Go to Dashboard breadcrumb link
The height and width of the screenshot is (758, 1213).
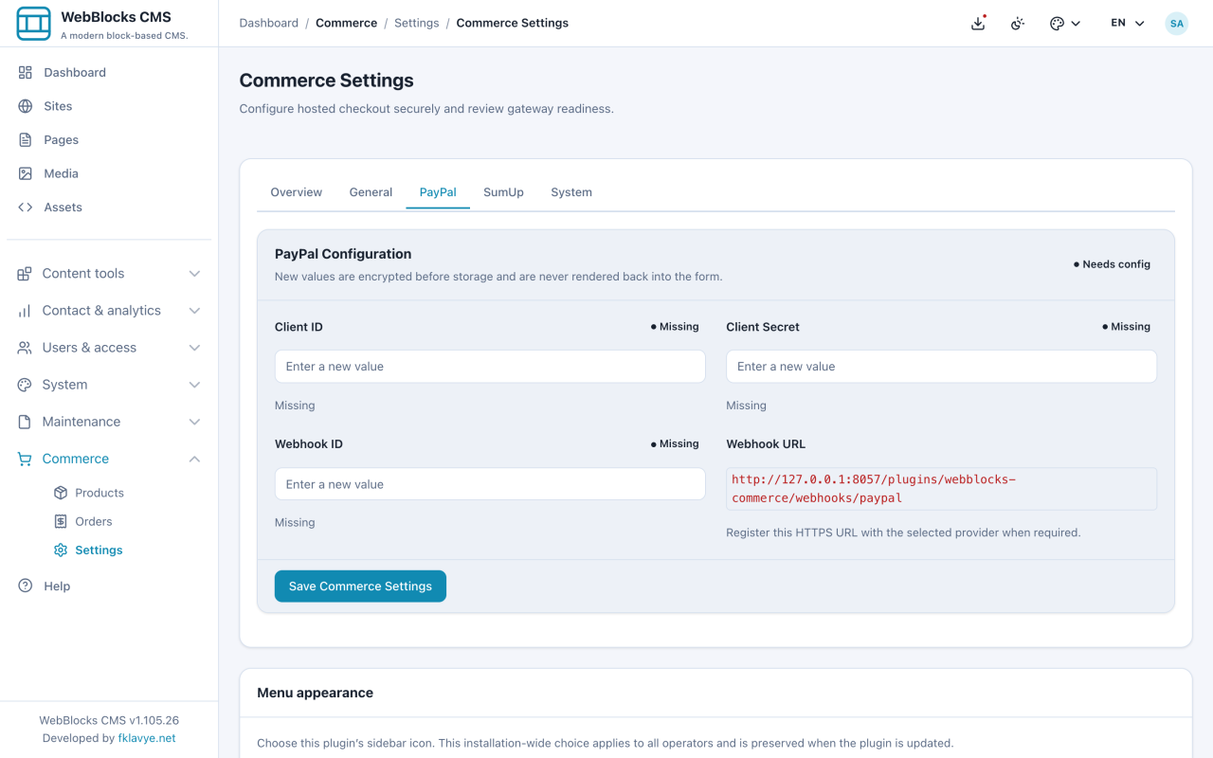click(x=268, y=23)
